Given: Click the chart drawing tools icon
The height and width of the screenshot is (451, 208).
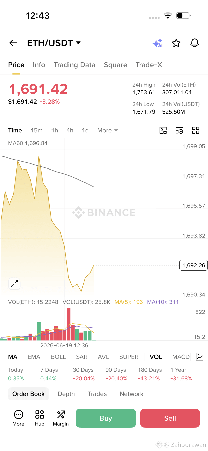Looking at the screenshot, I should click(x=163, y=130).
